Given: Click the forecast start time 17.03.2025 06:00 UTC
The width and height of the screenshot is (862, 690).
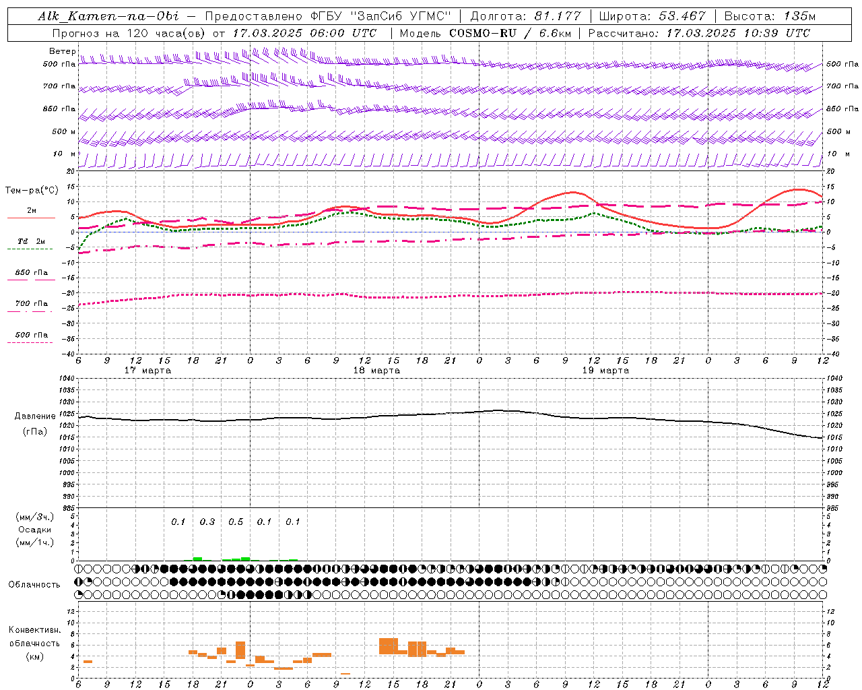Looking at the screenshot, I should click(304, 33).
